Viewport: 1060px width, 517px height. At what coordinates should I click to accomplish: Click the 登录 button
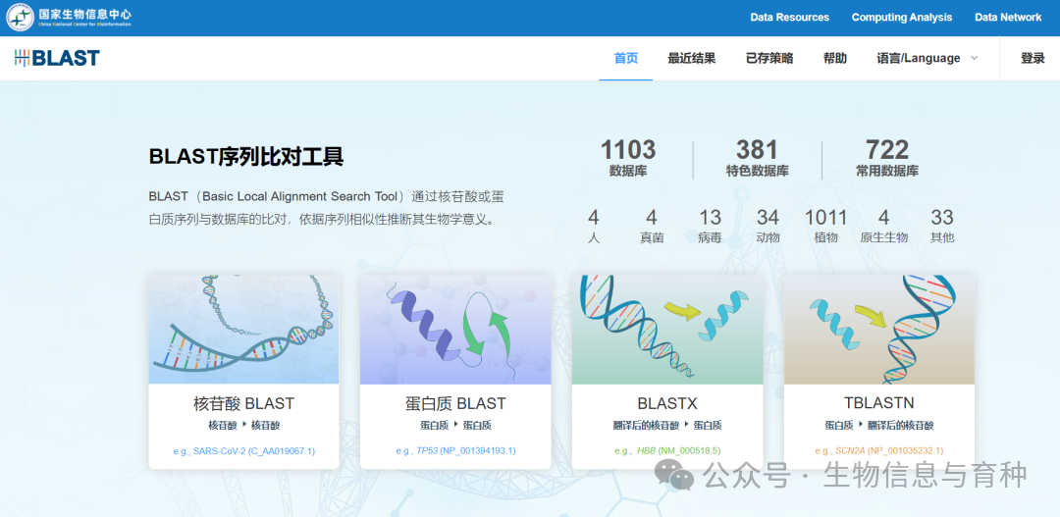[x=1033, y=58]
